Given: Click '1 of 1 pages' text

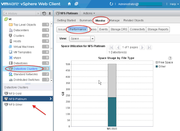Looking at the screenshot, I should (x=130, y=47).
